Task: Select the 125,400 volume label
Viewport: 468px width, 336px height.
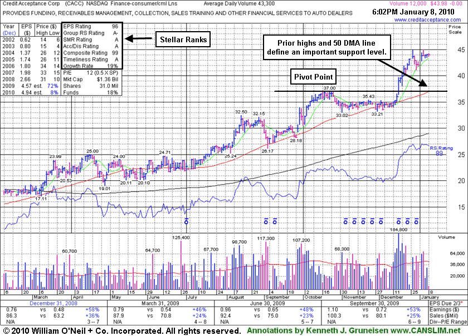Action: point(181,238)
